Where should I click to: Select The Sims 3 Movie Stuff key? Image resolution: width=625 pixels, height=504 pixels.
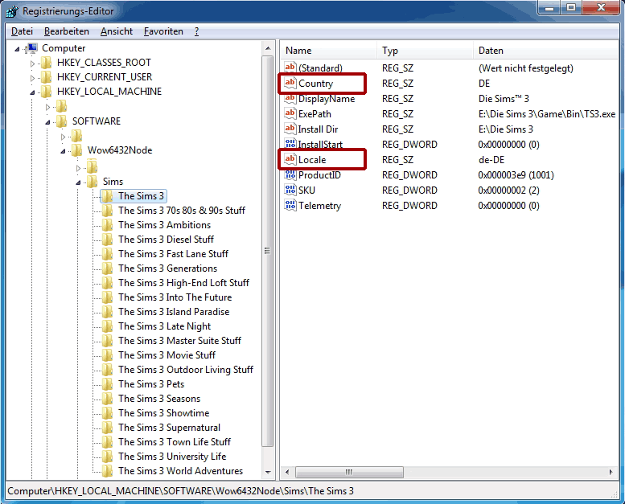[x=167, y=355]
